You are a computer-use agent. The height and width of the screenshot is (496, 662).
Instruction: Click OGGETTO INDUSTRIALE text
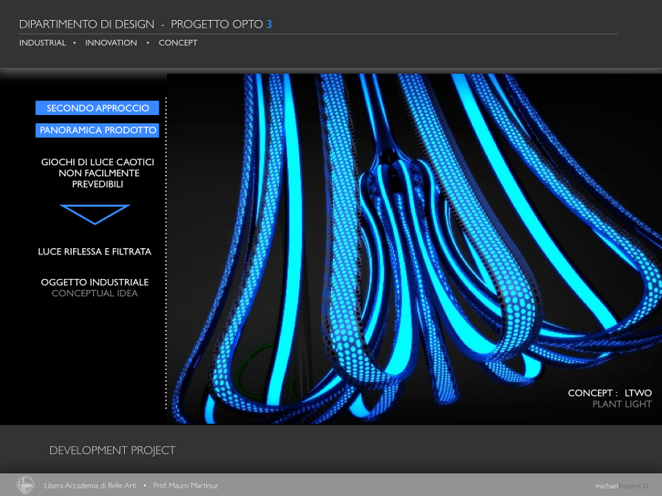tap(94, 282)
